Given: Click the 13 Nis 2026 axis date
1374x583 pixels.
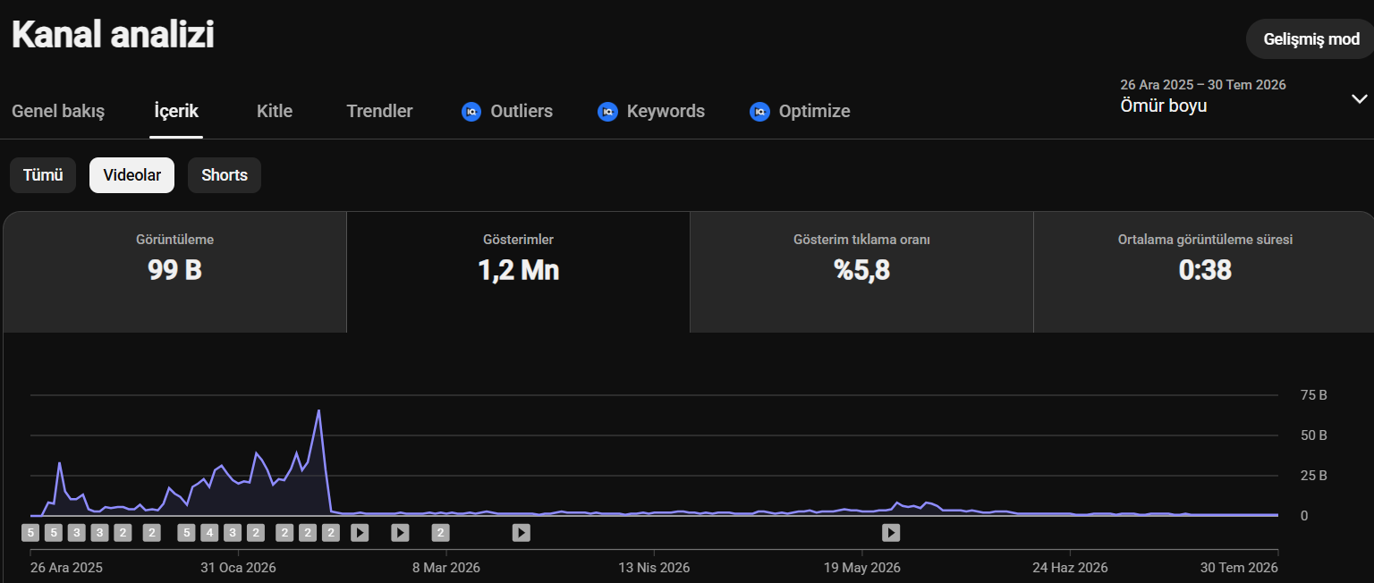Looking at the screenshot, I should [x=654, y=568].
